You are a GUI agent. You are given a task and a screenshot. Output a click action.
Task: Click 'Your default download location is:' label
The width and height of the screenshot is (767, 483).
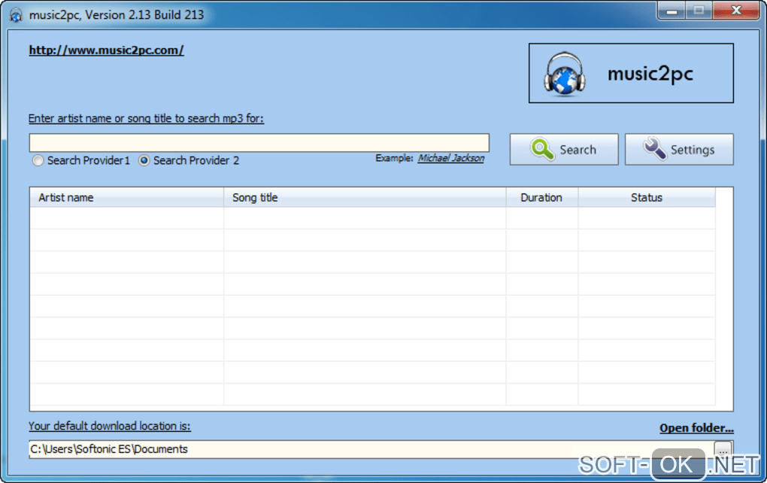click(110, 427)
